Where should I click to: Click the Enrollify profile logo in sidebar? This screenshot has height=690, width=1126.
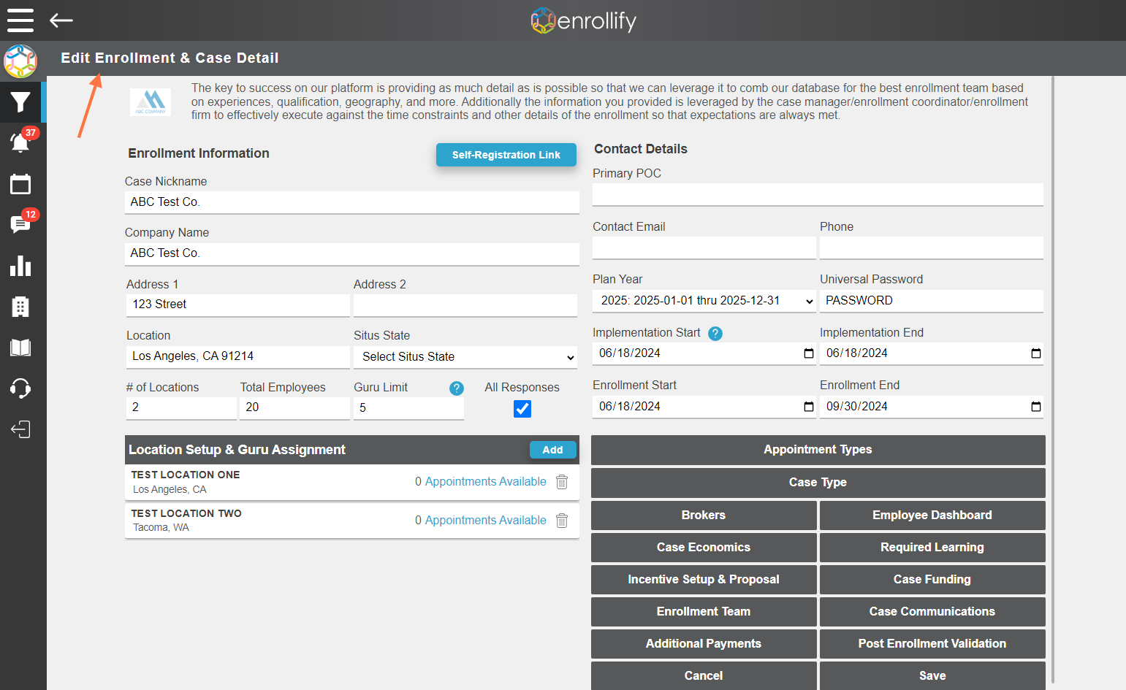tap(20, 61)
